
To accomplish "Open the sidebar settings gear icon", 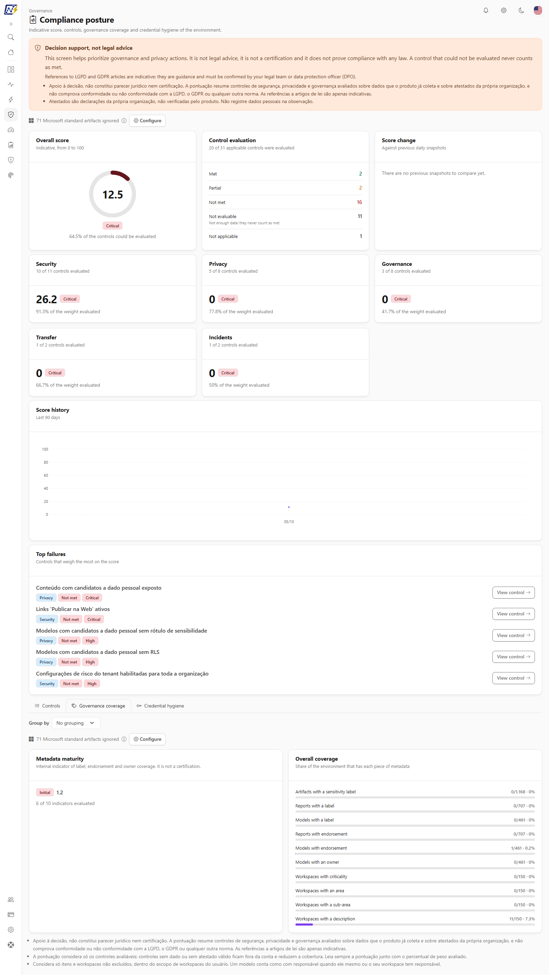I will 11,930.
